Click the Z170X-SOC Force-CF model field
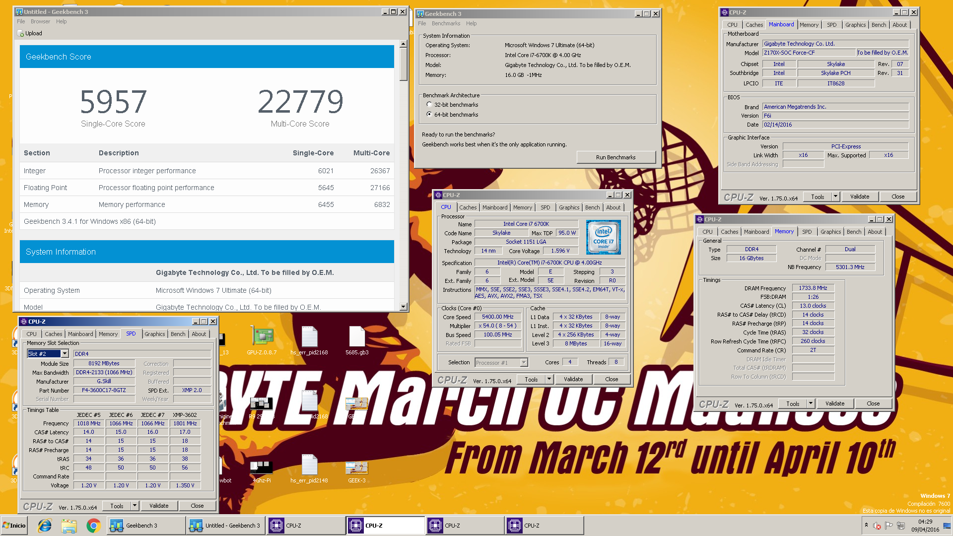Image resolution: width=953 pixels, height=536 pixels. (809, 53)
